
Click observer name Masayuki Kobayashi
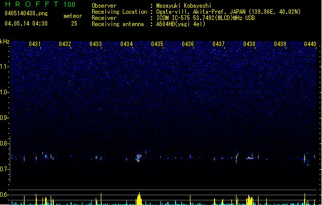184,6
